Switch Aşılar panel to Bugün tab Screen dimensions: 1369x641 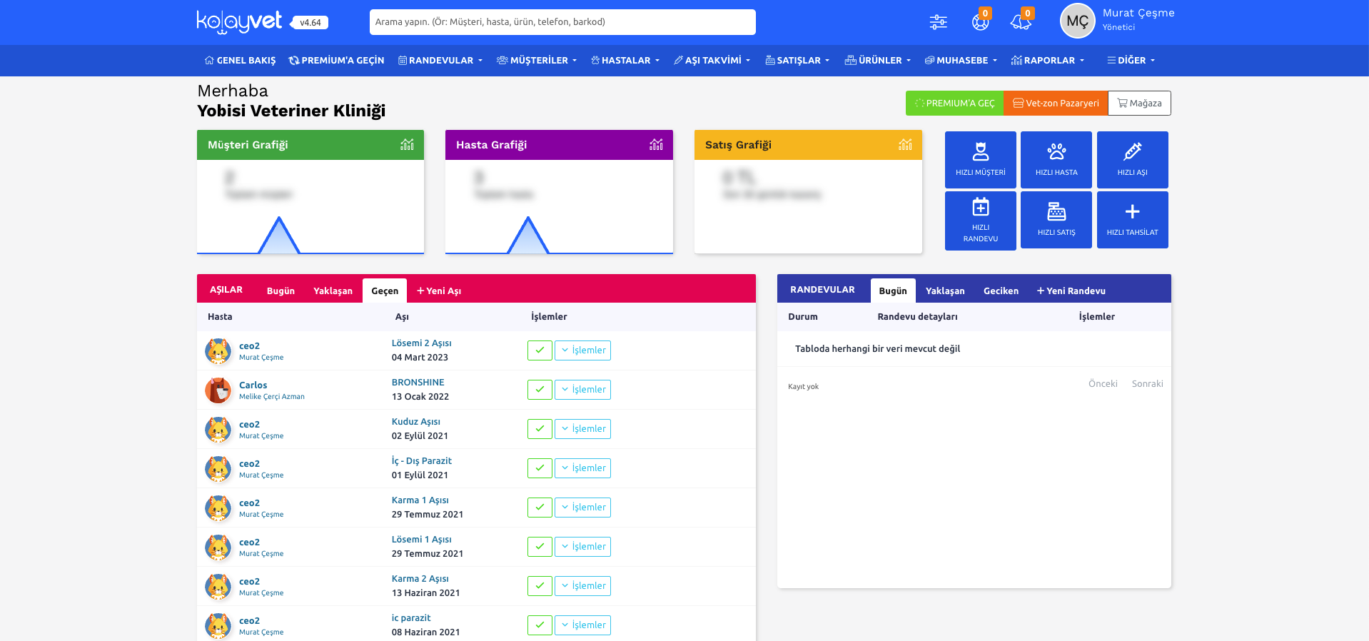[x=281, y=291]
